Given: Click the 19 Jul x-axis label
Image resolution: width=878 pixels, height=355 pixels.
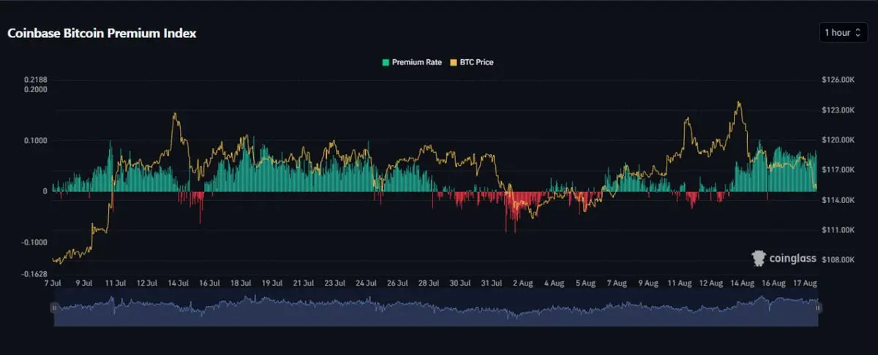Looking at the screenshot, I should (x=272, y=282).
